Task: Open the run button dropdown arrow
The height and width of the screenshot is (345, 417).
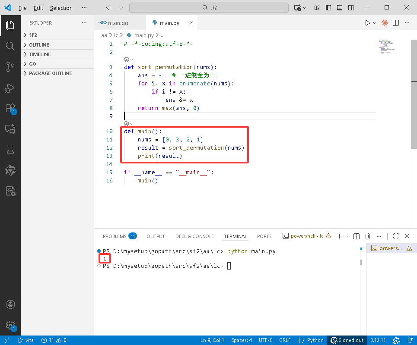Action: coord(375,23)
